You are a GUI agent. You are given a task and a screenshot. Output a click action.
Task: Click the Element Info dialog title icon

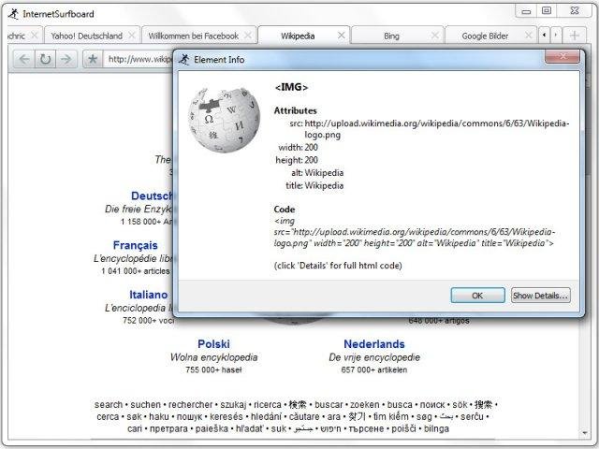tap(184, 60)
